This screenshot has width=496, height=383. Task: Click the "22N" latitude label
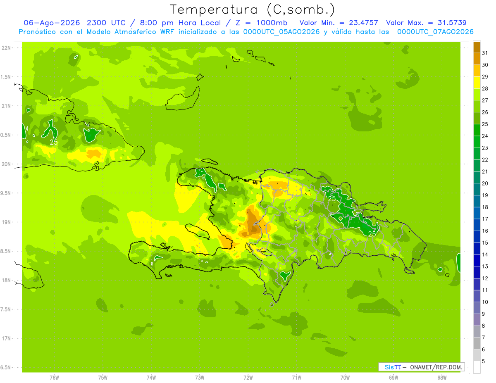pyautogui.click(x=6, y=48)
